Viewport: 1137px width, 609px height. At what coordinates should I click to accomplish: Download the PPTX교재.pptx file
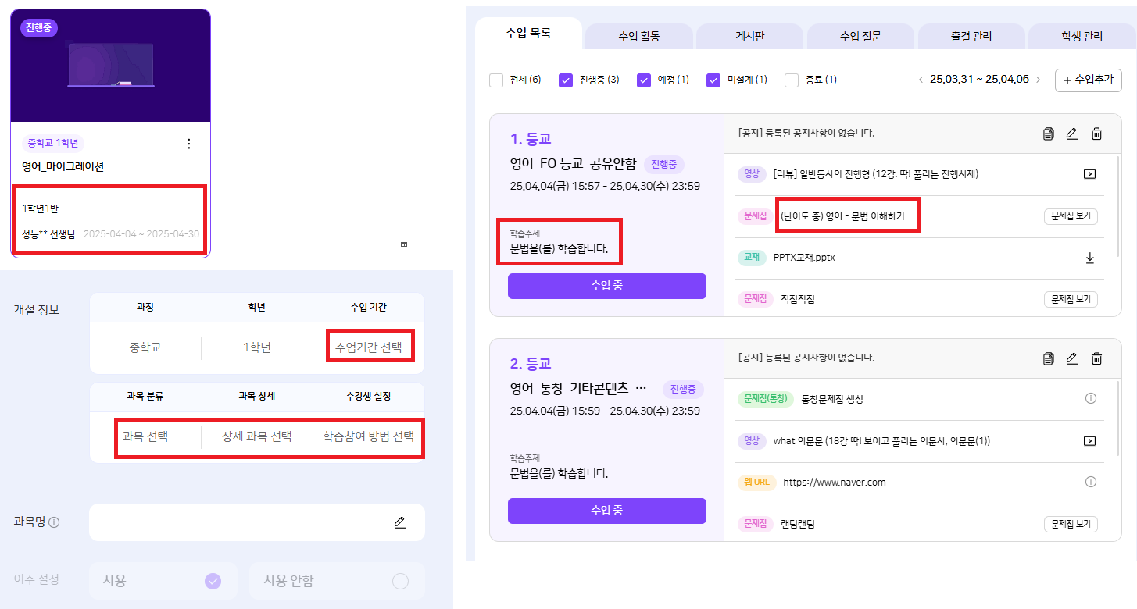1090,258
